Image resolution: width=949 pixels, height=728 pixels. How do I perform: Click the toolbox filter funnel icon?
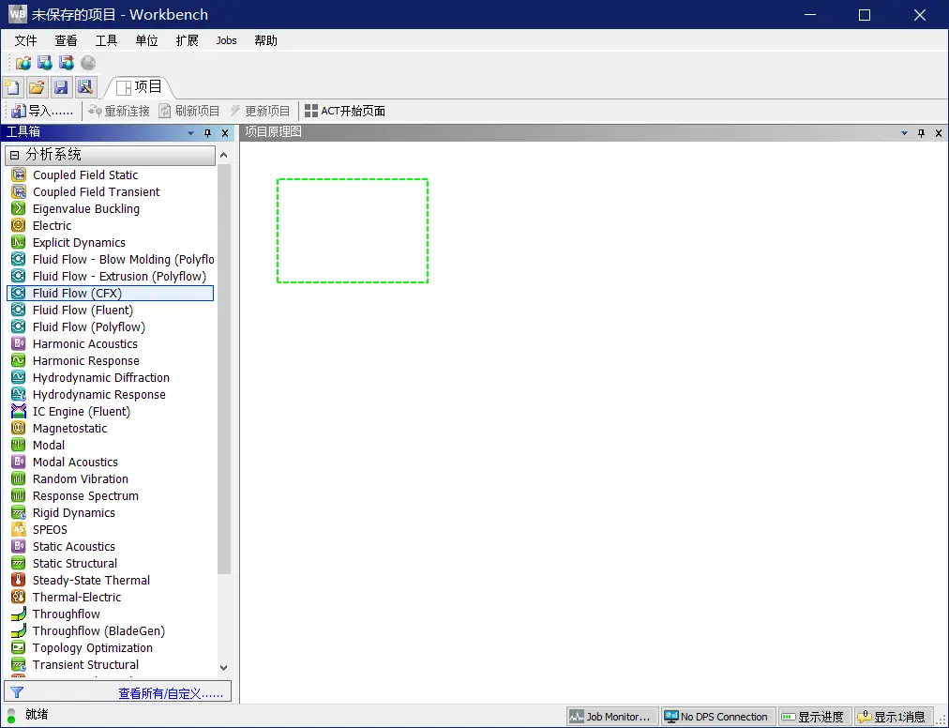point(17,692)
